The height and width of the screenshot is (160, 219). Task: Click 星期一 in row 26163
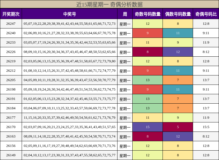(125, 137)
